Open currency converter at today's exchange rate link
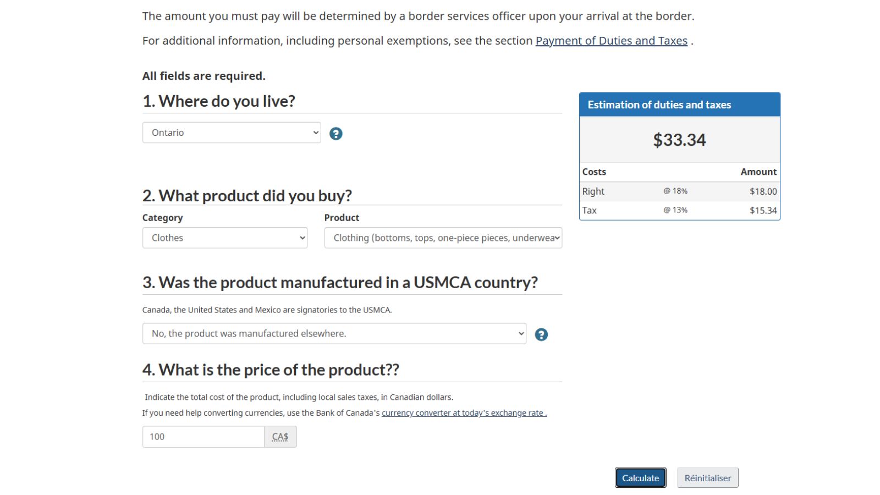This screenshot has width=880, height=495. pos(464,413)
